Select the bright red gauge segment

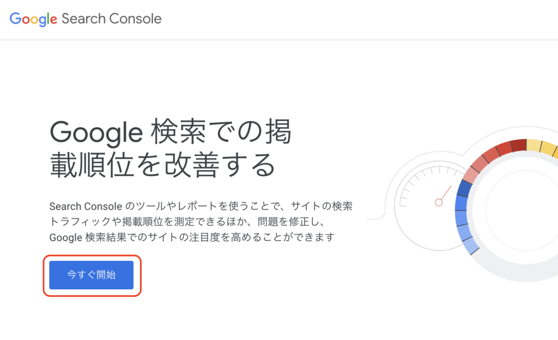(504, 149)
